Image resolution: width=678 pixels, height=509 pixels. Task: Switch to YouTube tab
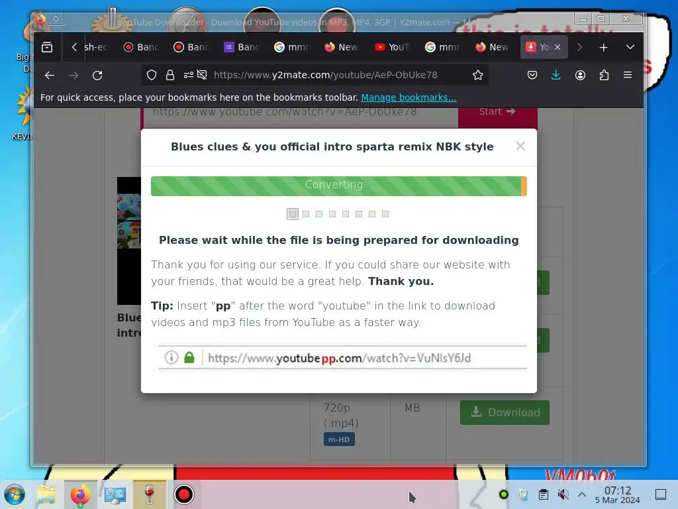392,47
